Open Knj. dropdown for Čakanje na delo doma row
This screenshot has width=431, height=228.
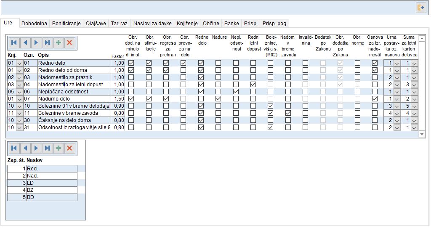point(19,120)
